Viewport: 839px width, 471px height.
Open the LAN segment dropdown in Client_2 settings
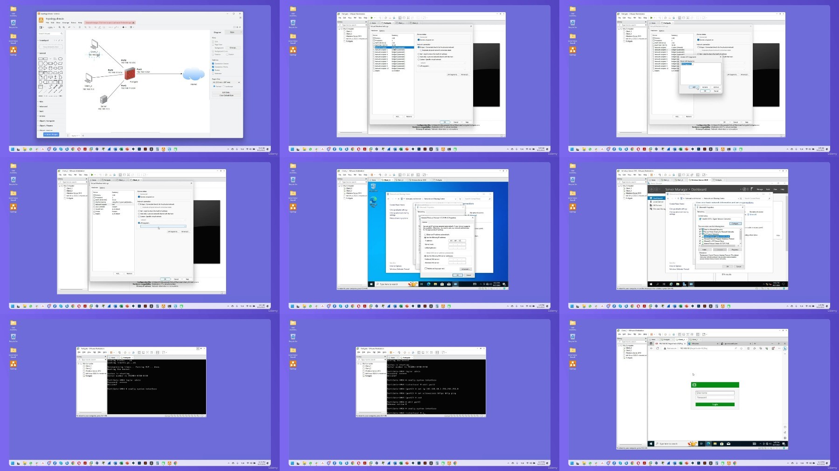click(x=163, y=226)
